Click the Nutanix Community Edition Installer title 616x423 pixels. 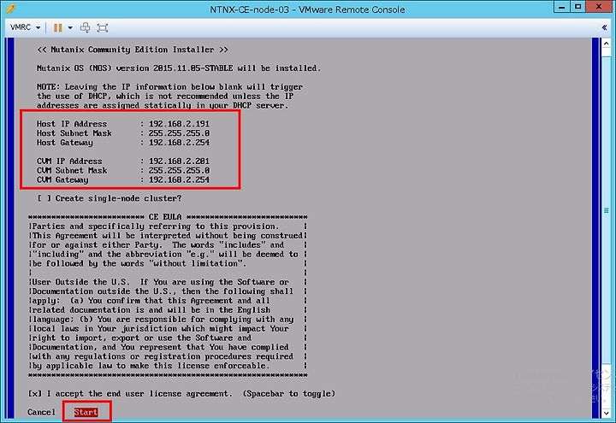(133, 50)
